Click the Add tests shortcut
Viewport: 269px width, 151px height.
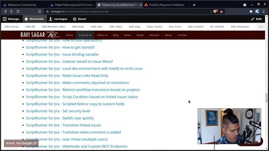[78, 27]
